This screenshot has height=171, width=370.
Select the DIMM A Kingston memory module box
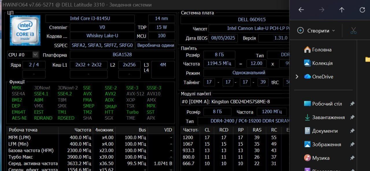coord(234,102)
